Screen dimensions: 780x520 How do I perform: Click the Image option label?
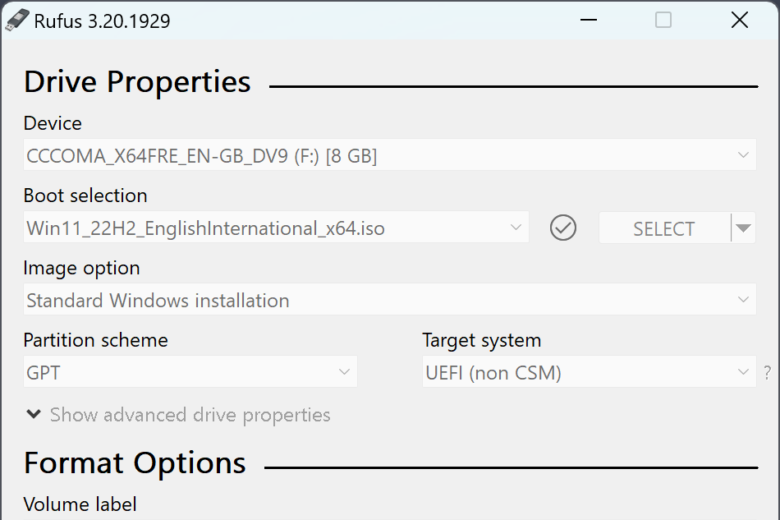[x=81, y=268]
